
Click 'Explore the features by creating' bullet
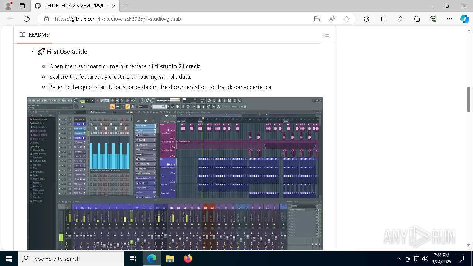(x=120, y=77)
